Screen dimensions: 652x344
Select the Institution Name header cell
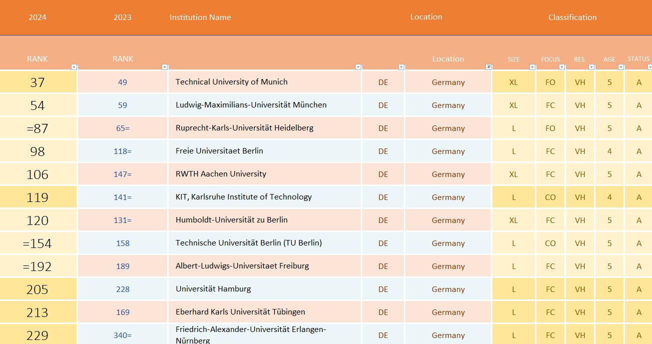click(x=200, y=17)
